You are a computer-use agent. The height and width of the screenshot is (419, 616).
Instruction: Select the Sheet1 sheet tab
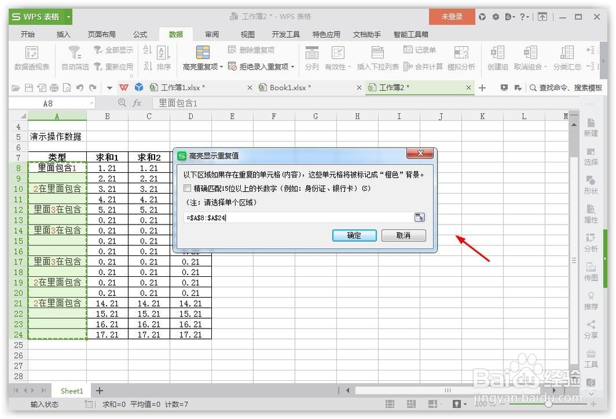click(x=72, y=391)
